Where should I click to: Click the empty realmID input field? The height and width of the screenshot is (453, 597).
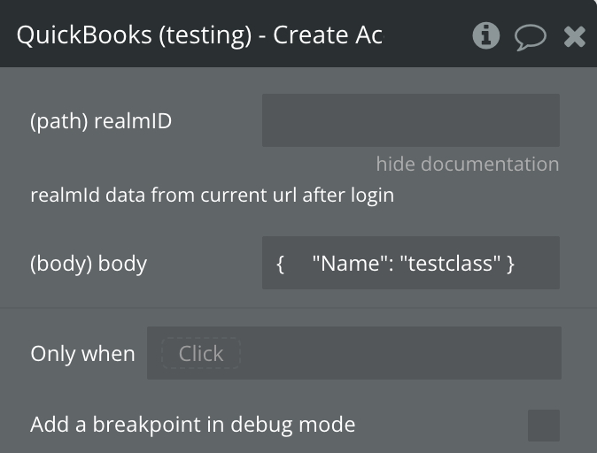410,120
